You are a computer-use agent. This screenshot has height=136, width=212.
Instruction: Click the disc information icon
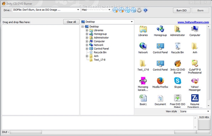click(x=133, y=10)
